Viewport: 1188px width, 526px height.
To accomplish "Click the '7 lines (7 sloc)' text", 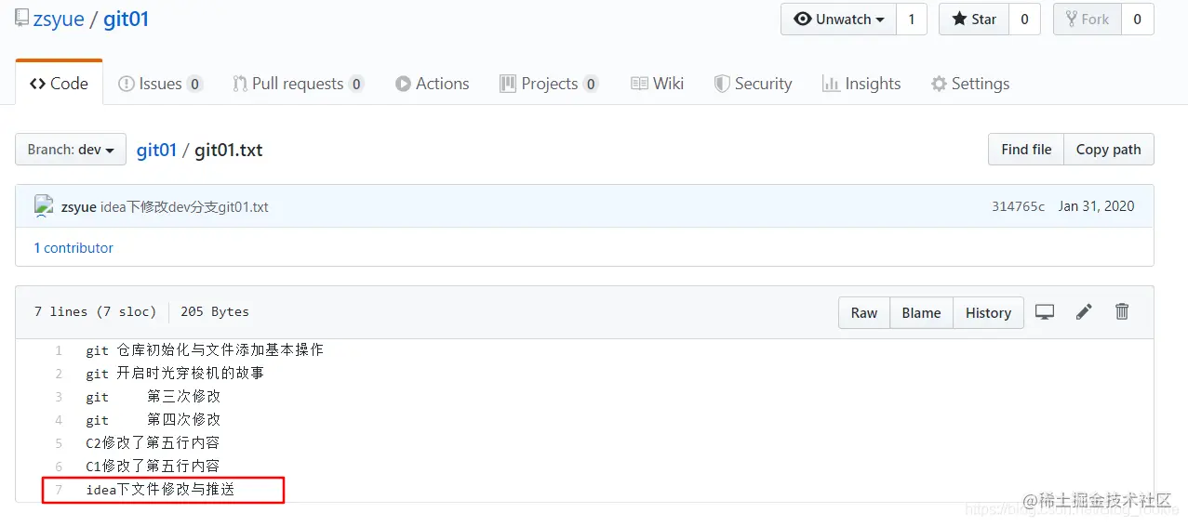I will [94, 311].
